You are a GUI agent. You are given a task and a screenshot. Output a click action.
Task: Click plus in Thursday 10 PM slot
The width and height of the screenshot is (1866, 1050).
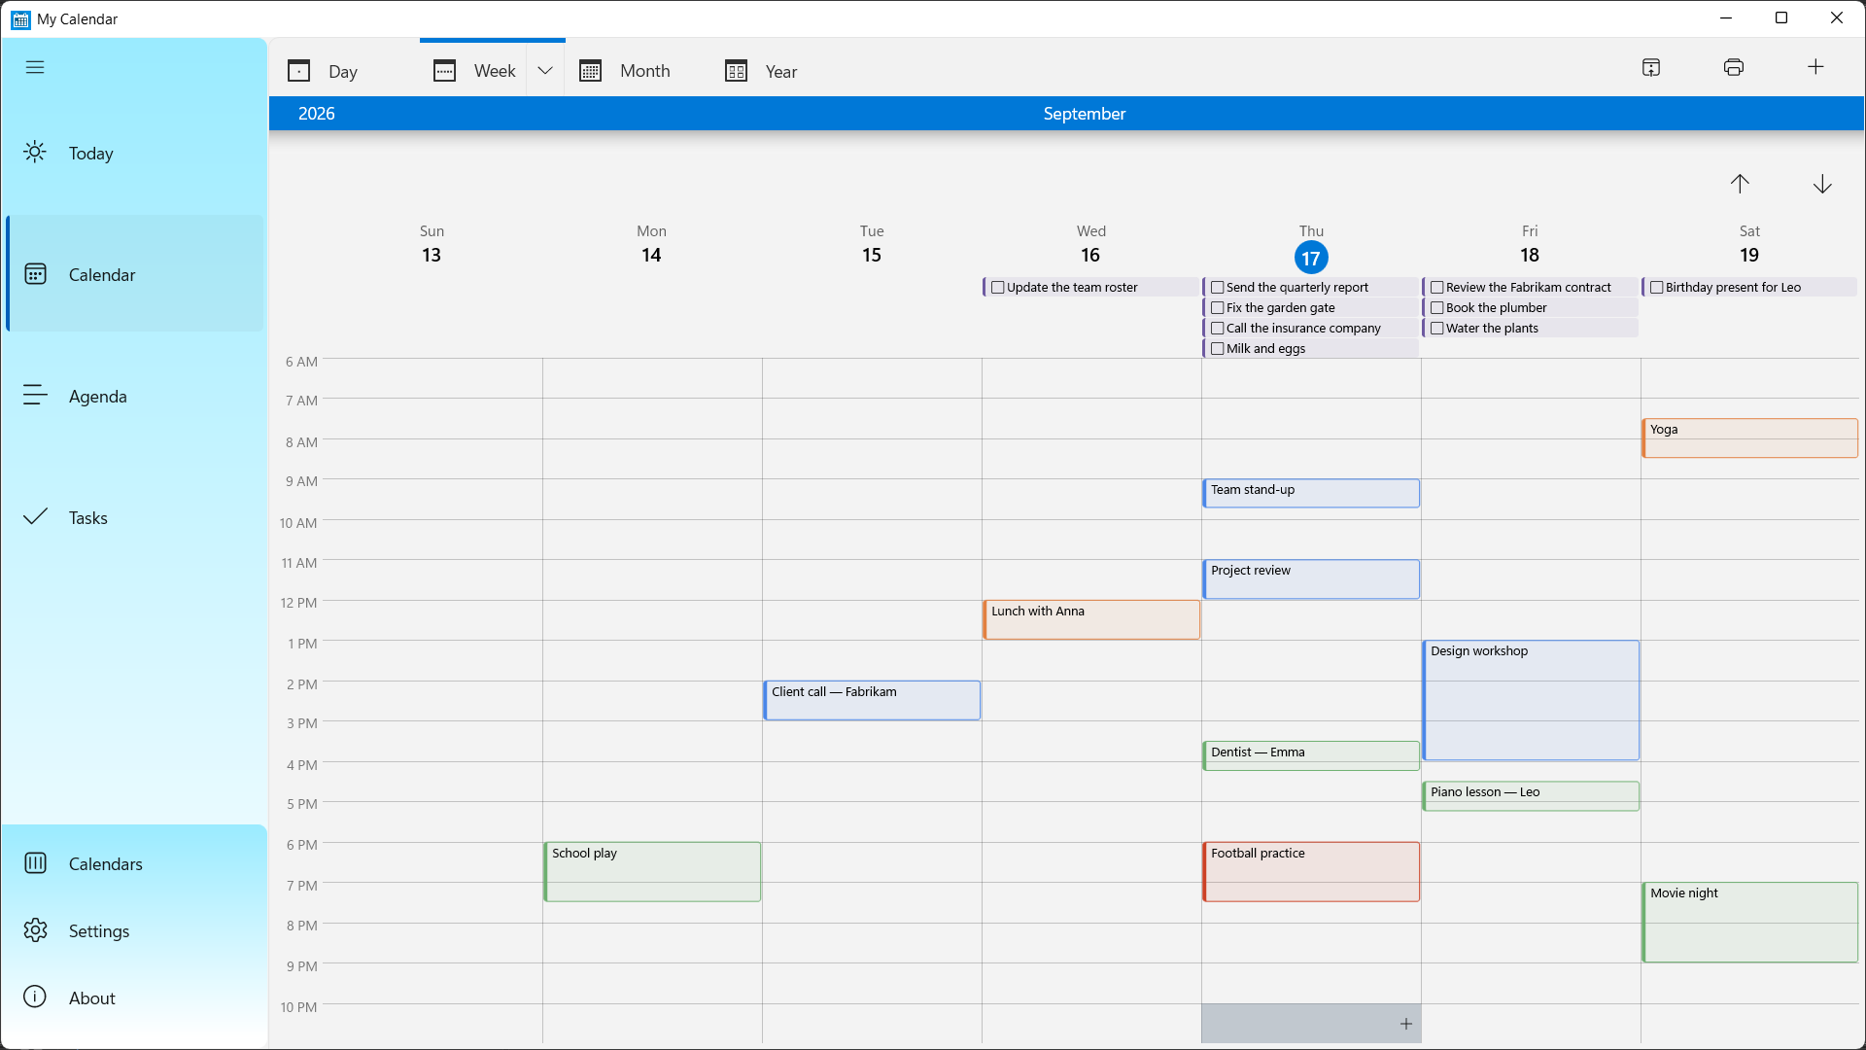tap(1405, 1024)
